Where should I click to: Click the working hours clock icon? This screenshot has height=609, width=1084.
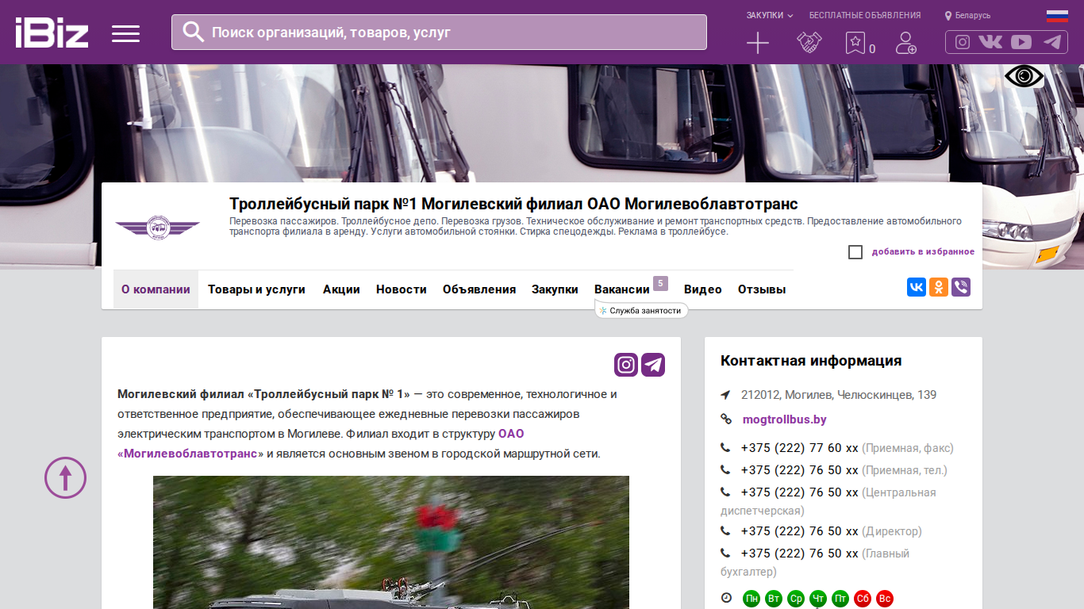pos(726,598)
